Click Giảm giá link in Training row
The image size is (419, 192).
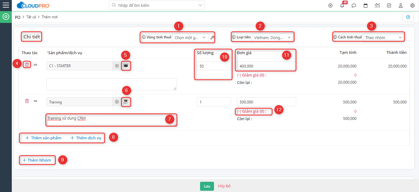tap(252, 111)
